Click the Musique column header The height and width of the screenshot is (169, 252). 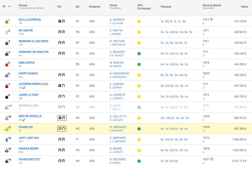point(166,7)
